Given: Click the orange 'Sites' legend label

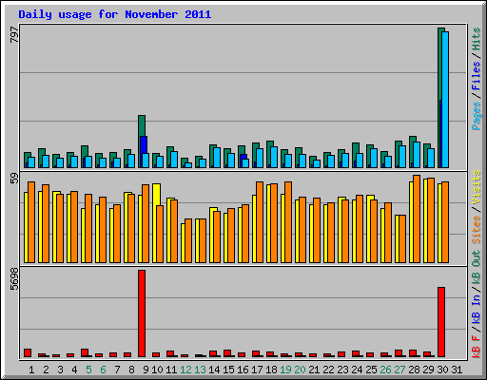Looking at the screenshot, I should 476,230.
